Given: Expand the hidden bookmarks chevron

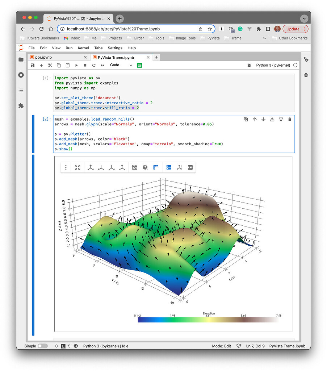Looking at the screenshot, I should click(264, 38).
